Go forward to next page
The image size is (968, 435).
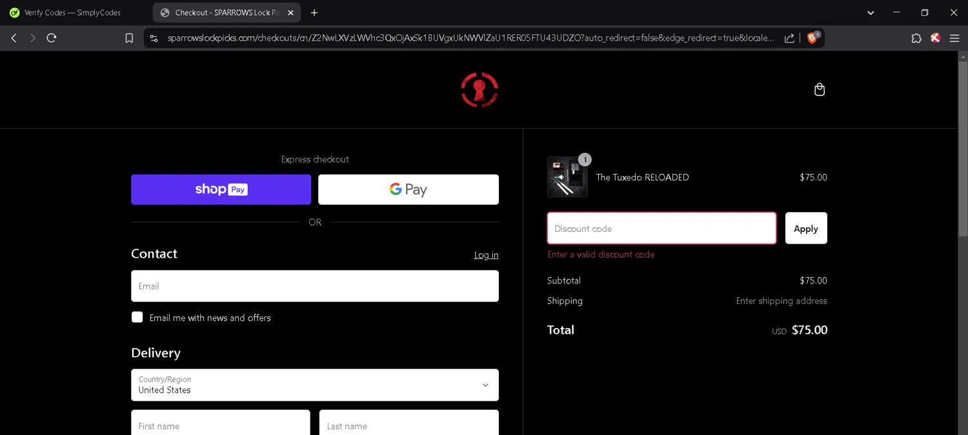33,38
